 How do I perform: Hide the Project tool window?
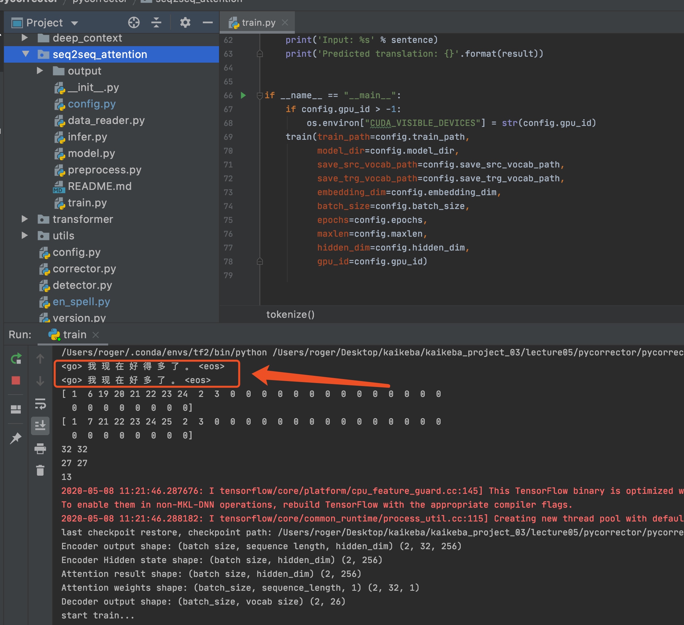click(208, 23)
